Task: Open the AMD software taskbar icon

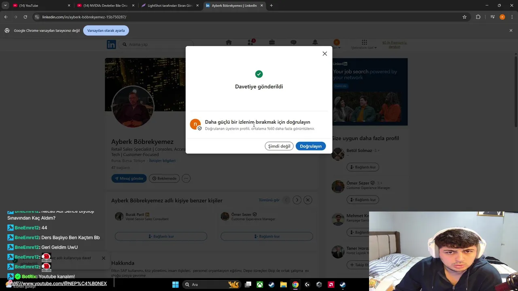Action: click(331, 285)
